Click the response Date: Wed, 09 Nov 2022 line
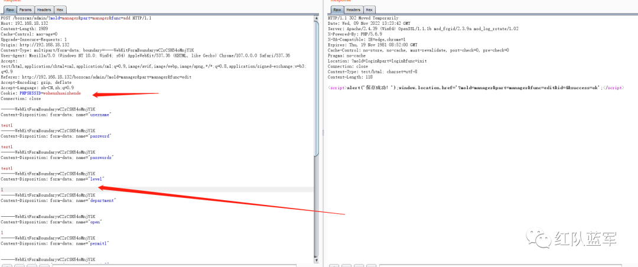This screenshot has width=638, height=267. point(369,24)
